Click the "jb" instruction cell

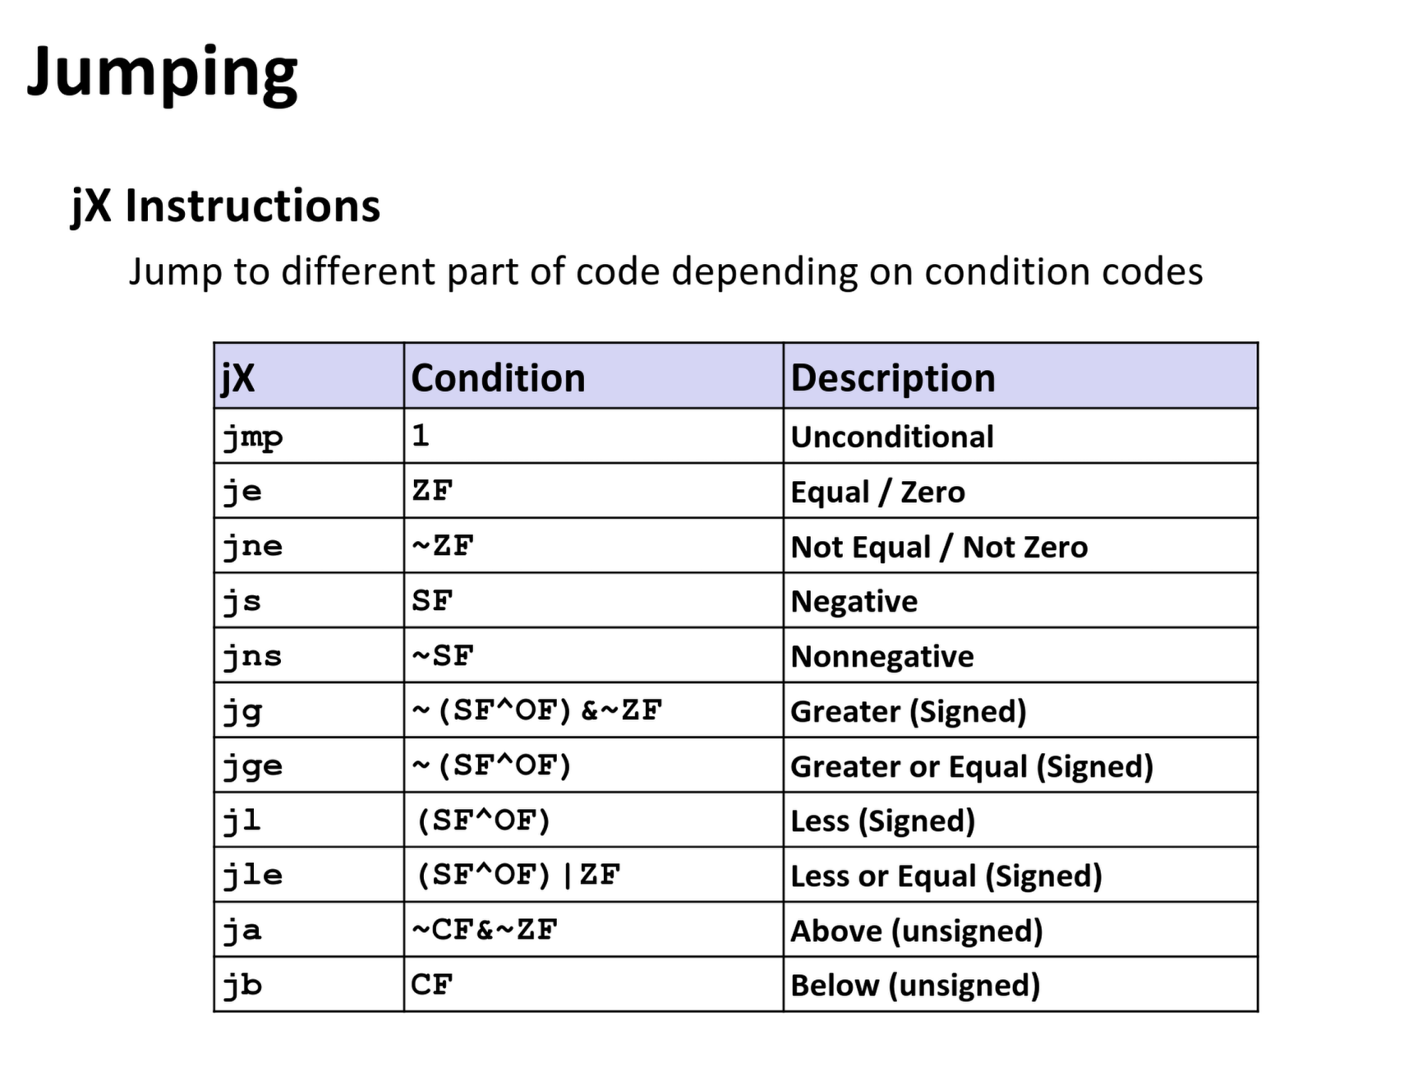242,985
